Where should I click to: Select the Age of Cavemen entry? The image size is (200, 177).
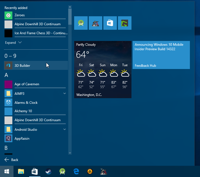point(36,84)
